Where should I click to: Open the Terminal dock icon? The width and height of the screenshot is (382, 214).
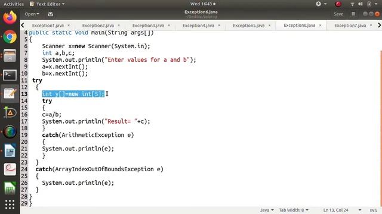coord(10,75)
